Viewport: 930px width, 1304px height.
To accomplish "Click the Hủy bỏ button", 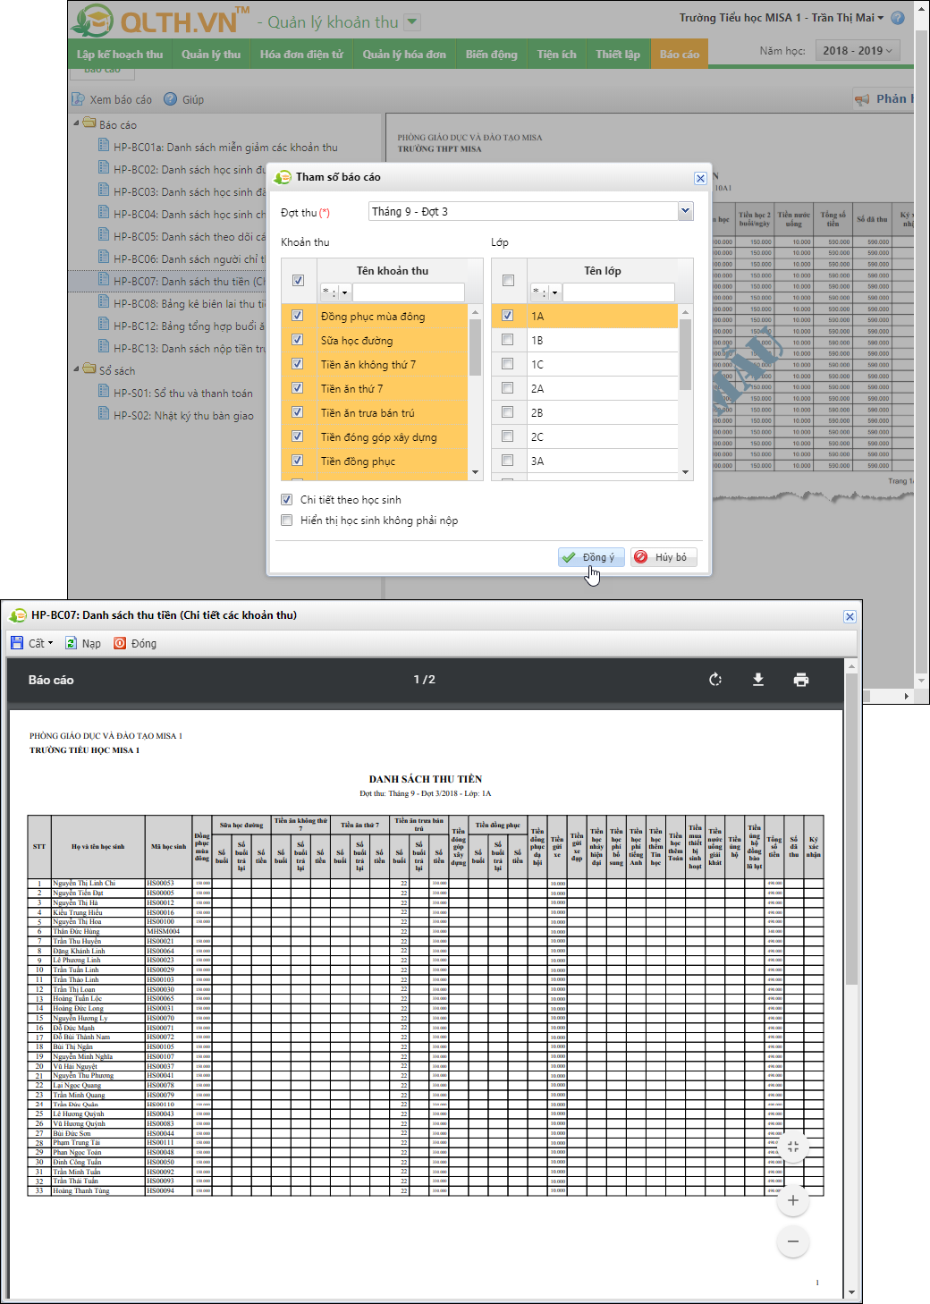I will click(664, 557).
